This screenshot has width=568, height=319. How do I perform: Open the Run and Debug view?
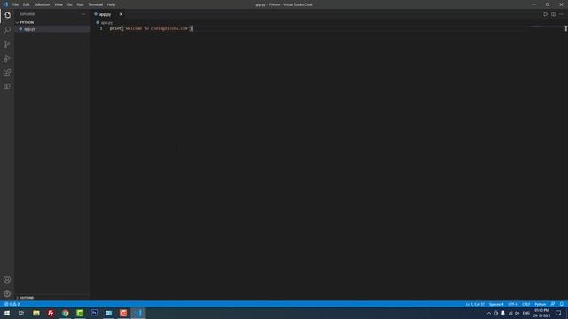tap(7, 58)
